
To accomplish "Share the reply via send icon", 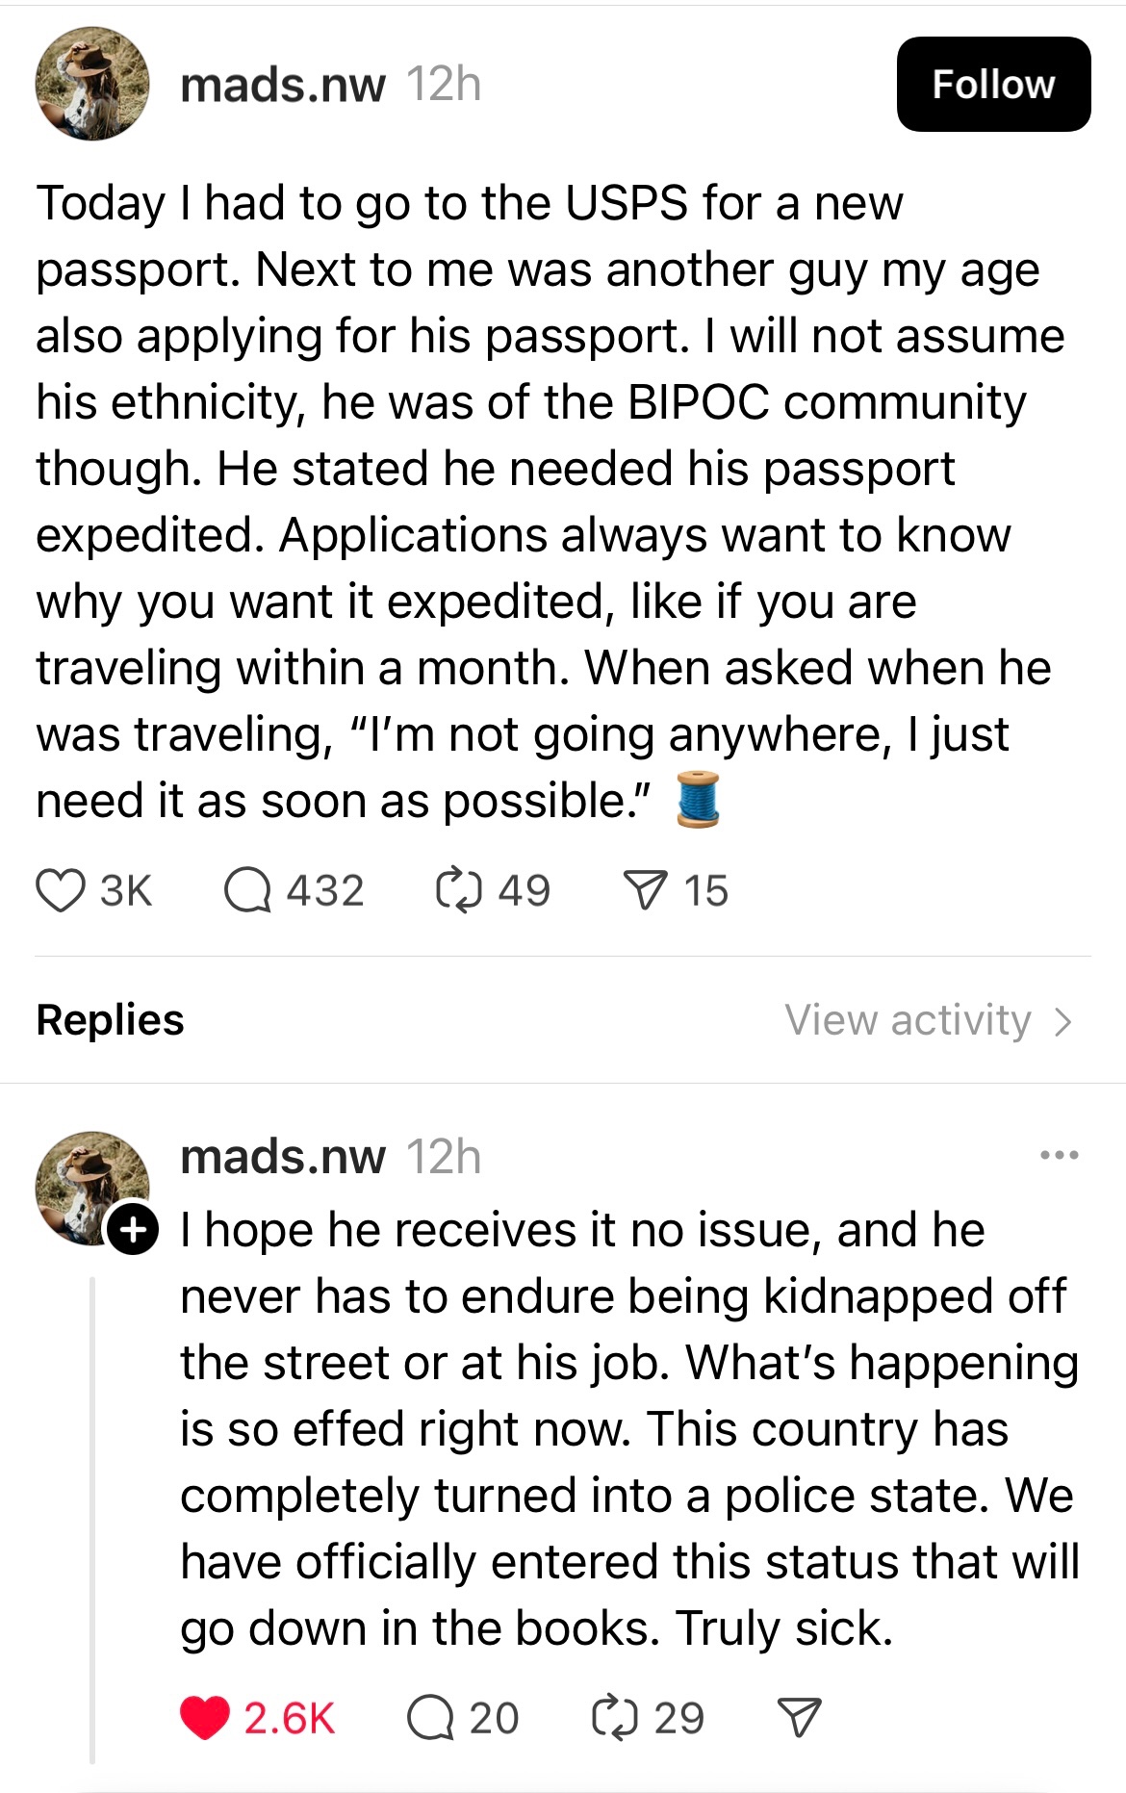I will pos(799,1718).
